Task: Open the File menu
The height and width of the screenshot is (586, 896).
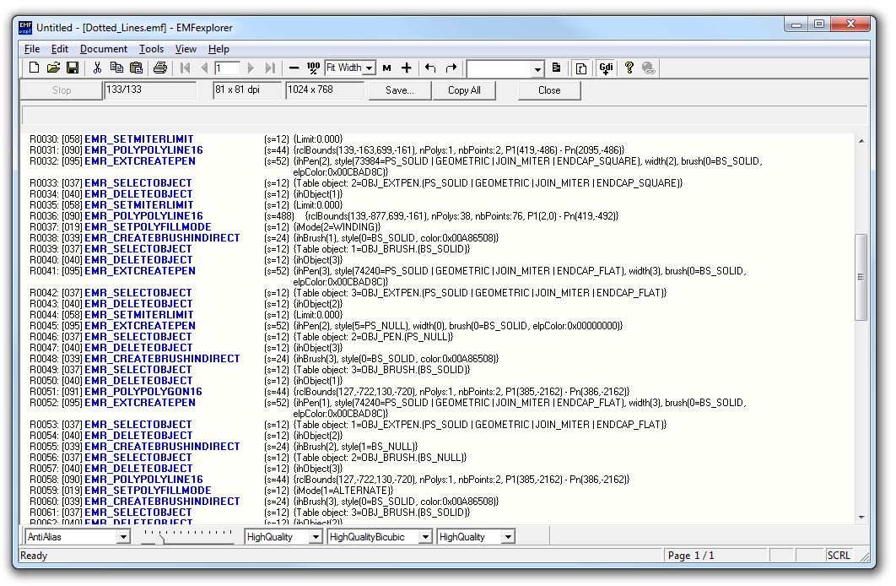Action: (x=32, y=49)
